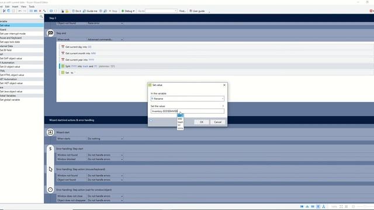The image size is (374, 210).
Task: Open the Edit menu
Action: pos(8,6)
